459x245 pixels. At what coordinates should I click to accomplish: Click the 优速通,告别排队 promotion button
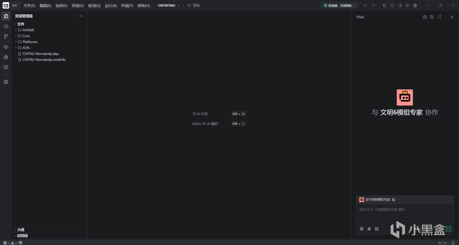pyautogui.click(x=339, y=5)
